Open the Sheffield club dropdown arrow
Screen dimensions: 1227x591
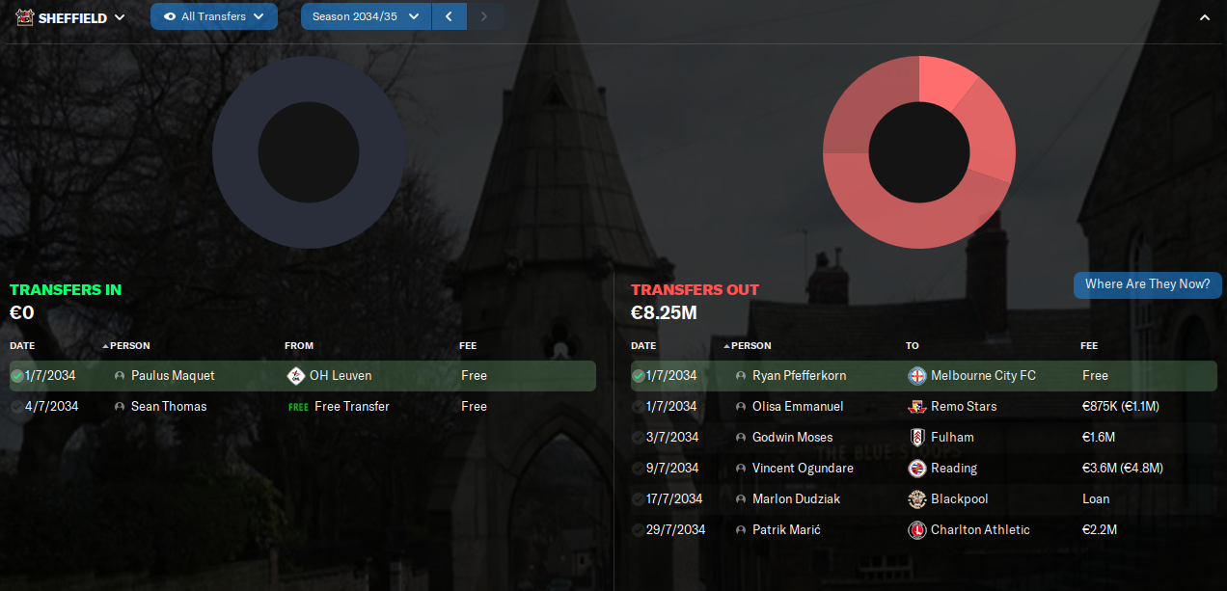pos(120,17)
